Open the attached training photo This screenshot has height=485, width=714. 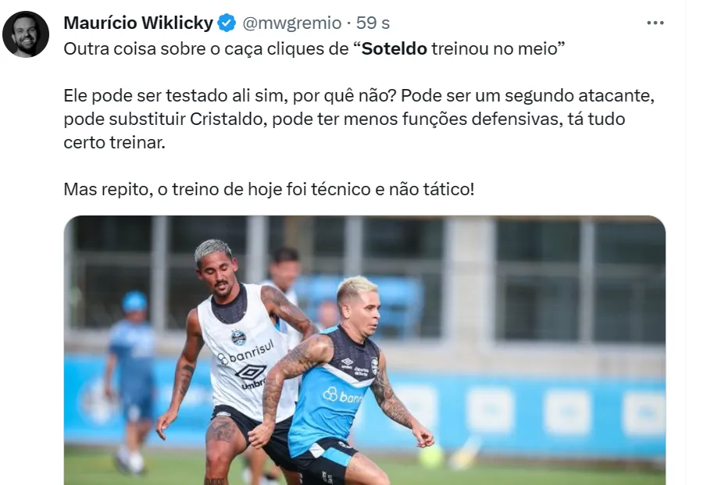coord(364,350)
